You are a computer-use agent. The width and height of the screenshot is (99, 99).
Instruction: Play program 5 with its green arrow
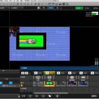pyautogui.click(x=81, y=73)
